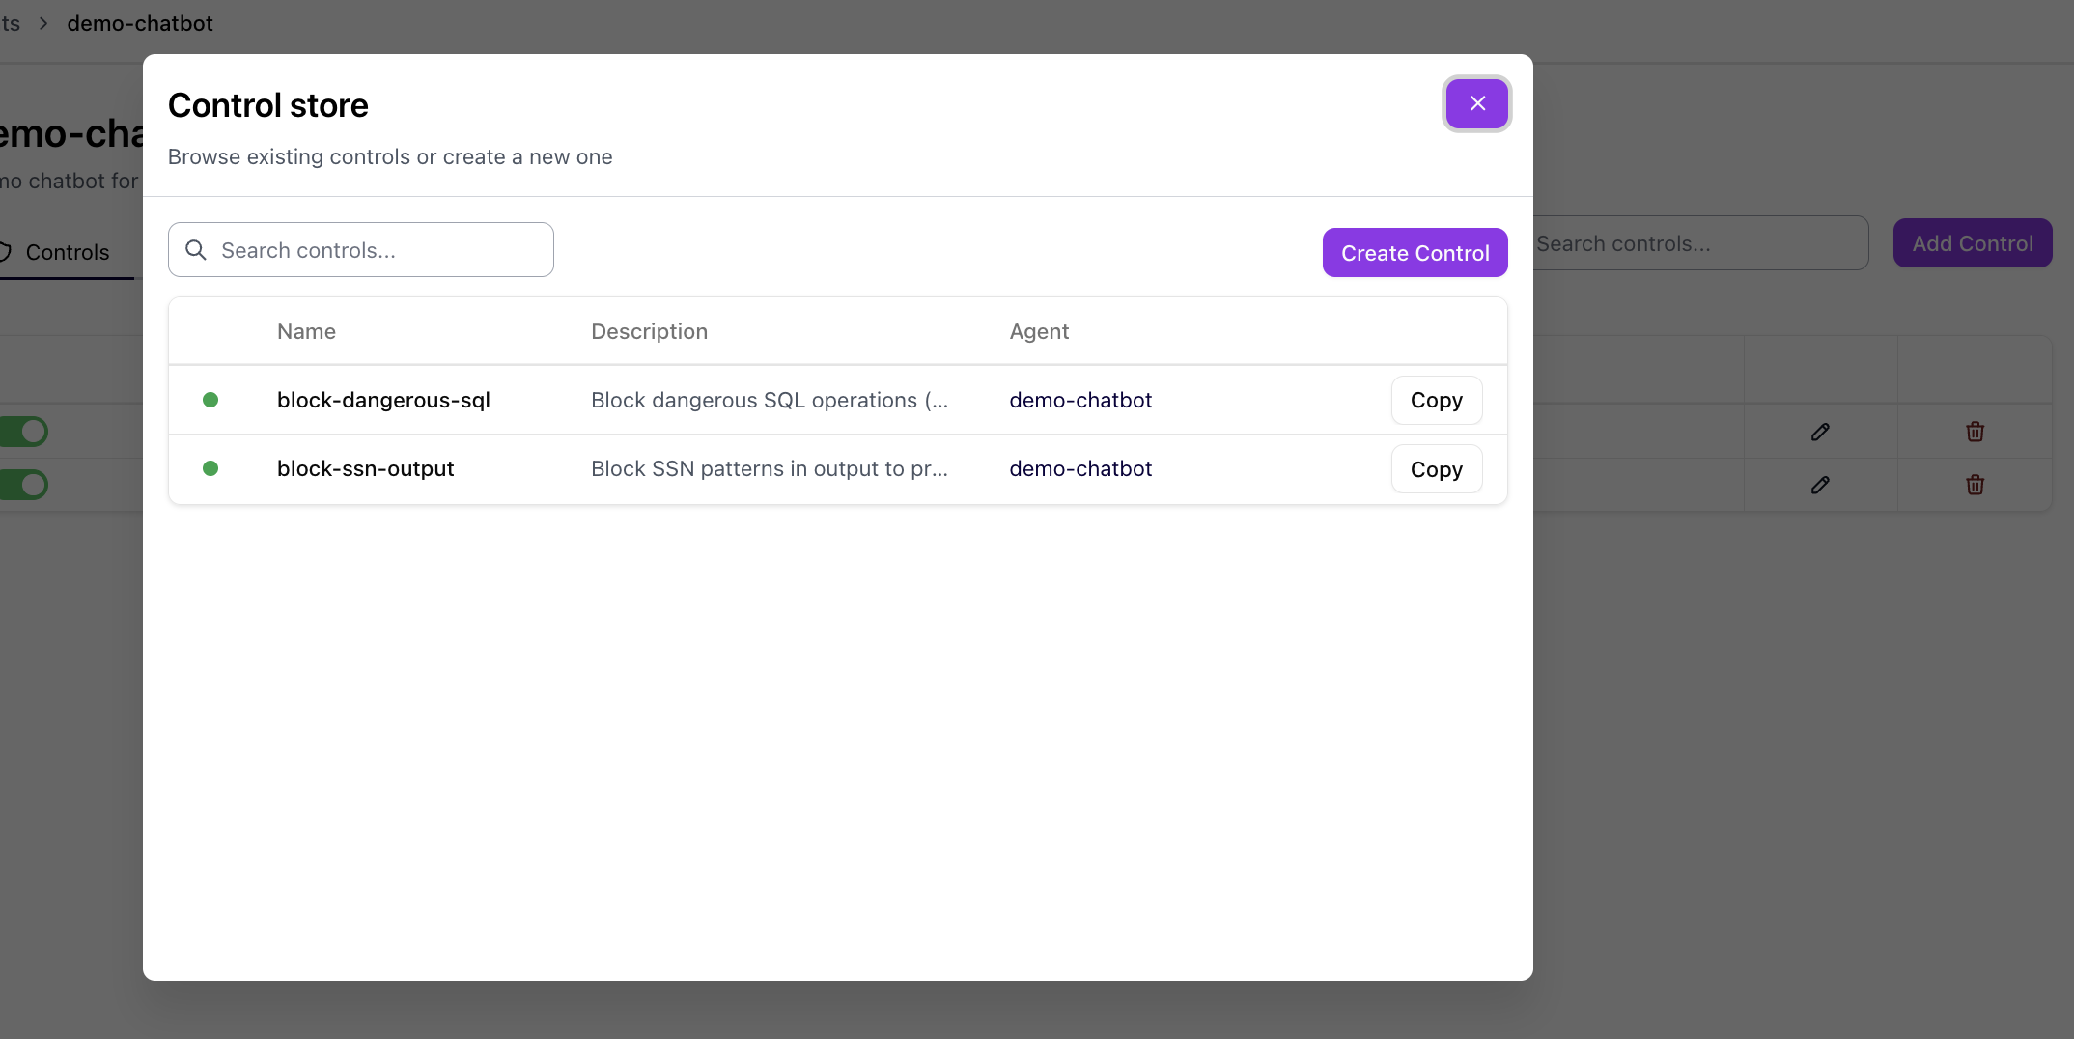Close the Control store dialog
The height and width of the screenshot is (1039, 2074).
tap(1476, 103)
